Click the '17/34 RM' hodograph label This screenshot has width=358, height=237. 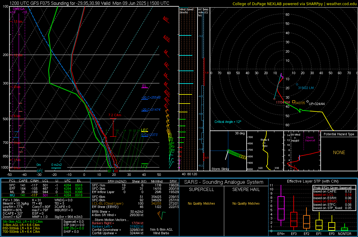pyautogui.click(x=283, y=103)
